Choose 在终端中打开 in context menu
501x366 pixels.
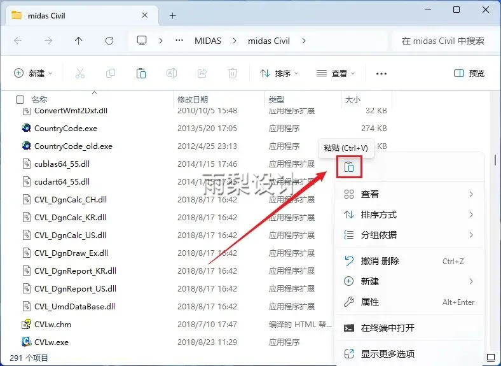[x=409, y=328]
